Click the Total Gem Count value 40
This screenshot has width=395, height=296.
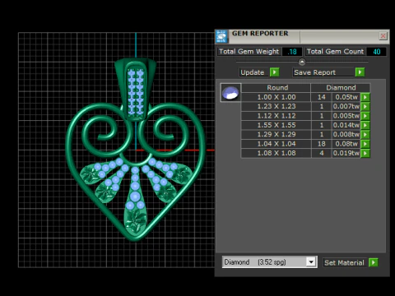pos(376,52)
